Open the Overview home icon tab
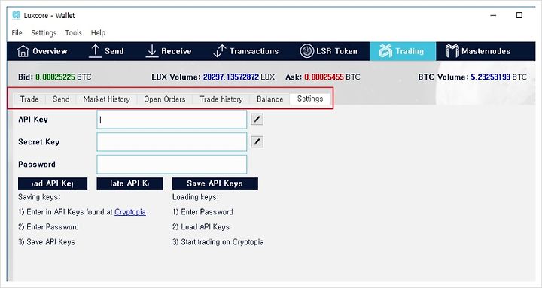The height and width of the screenshot is (288, 542). coord(23,51)
